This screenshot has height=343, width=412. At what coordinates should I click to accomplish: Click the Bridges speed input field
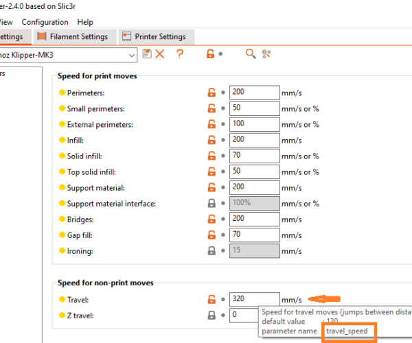254,220
